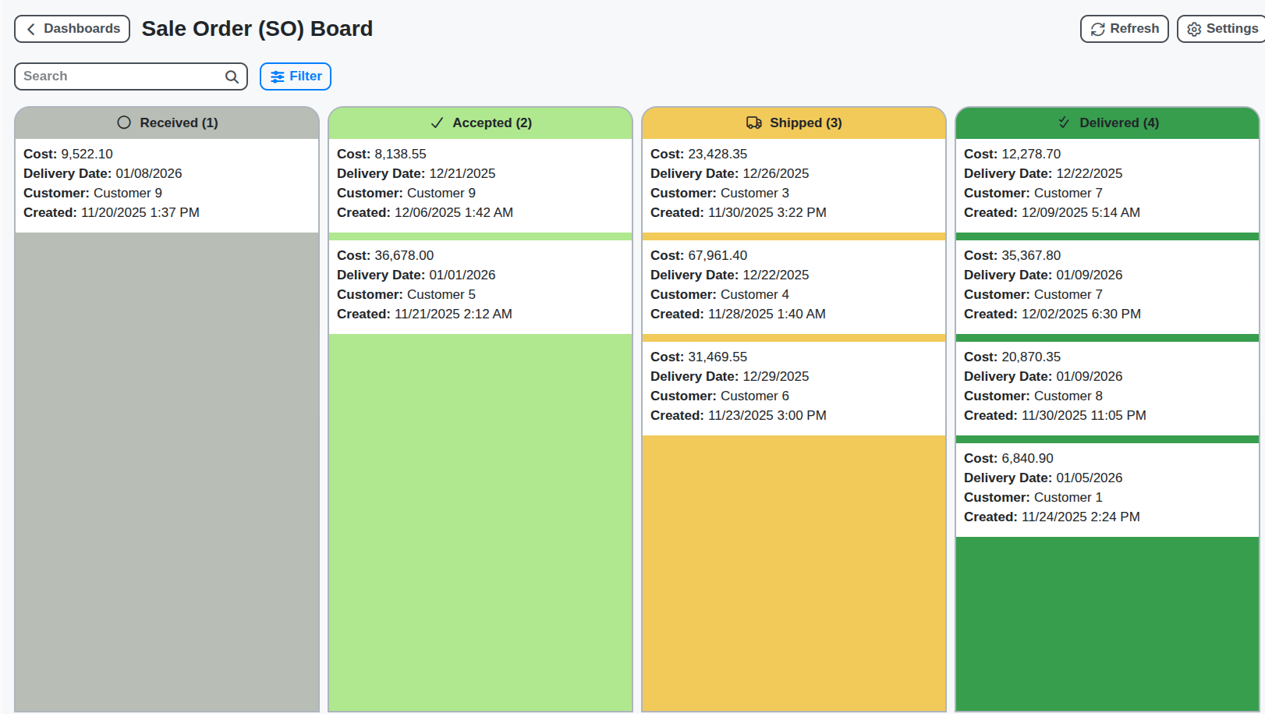The height and width of the screenshot is (714, 1265).
Task: Open the Filter options
Action: point(295,76)
